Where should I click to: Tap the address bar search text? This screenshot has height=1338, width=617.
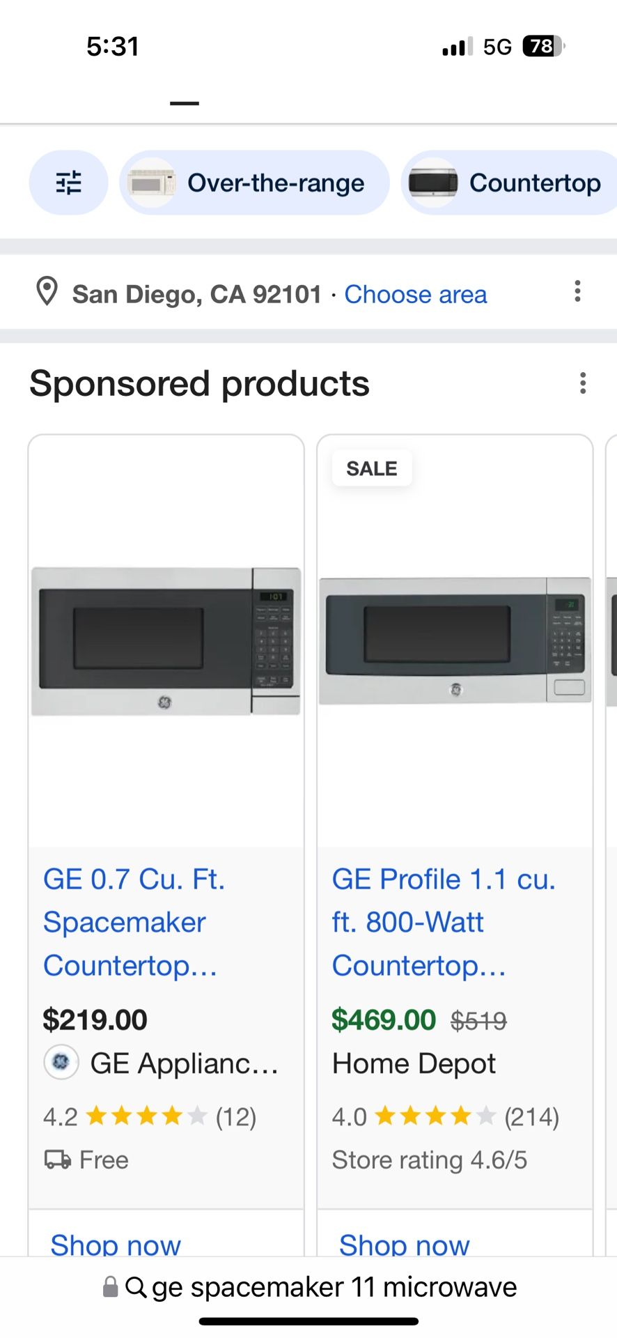tap(334, 1287)
